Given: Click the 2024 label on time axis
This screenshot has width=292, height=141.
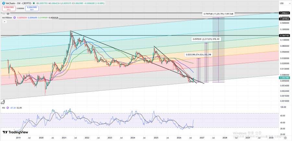Looking at the screenshot, I should coord(133,138).
